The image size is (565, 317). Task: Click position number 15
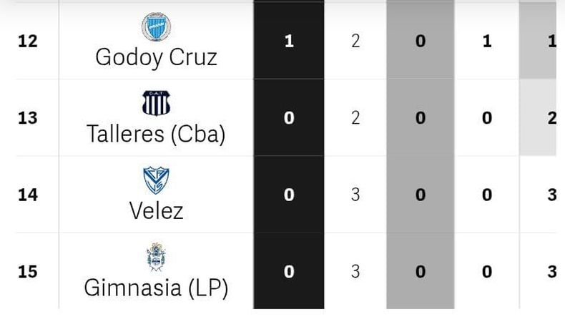point(28,271)
